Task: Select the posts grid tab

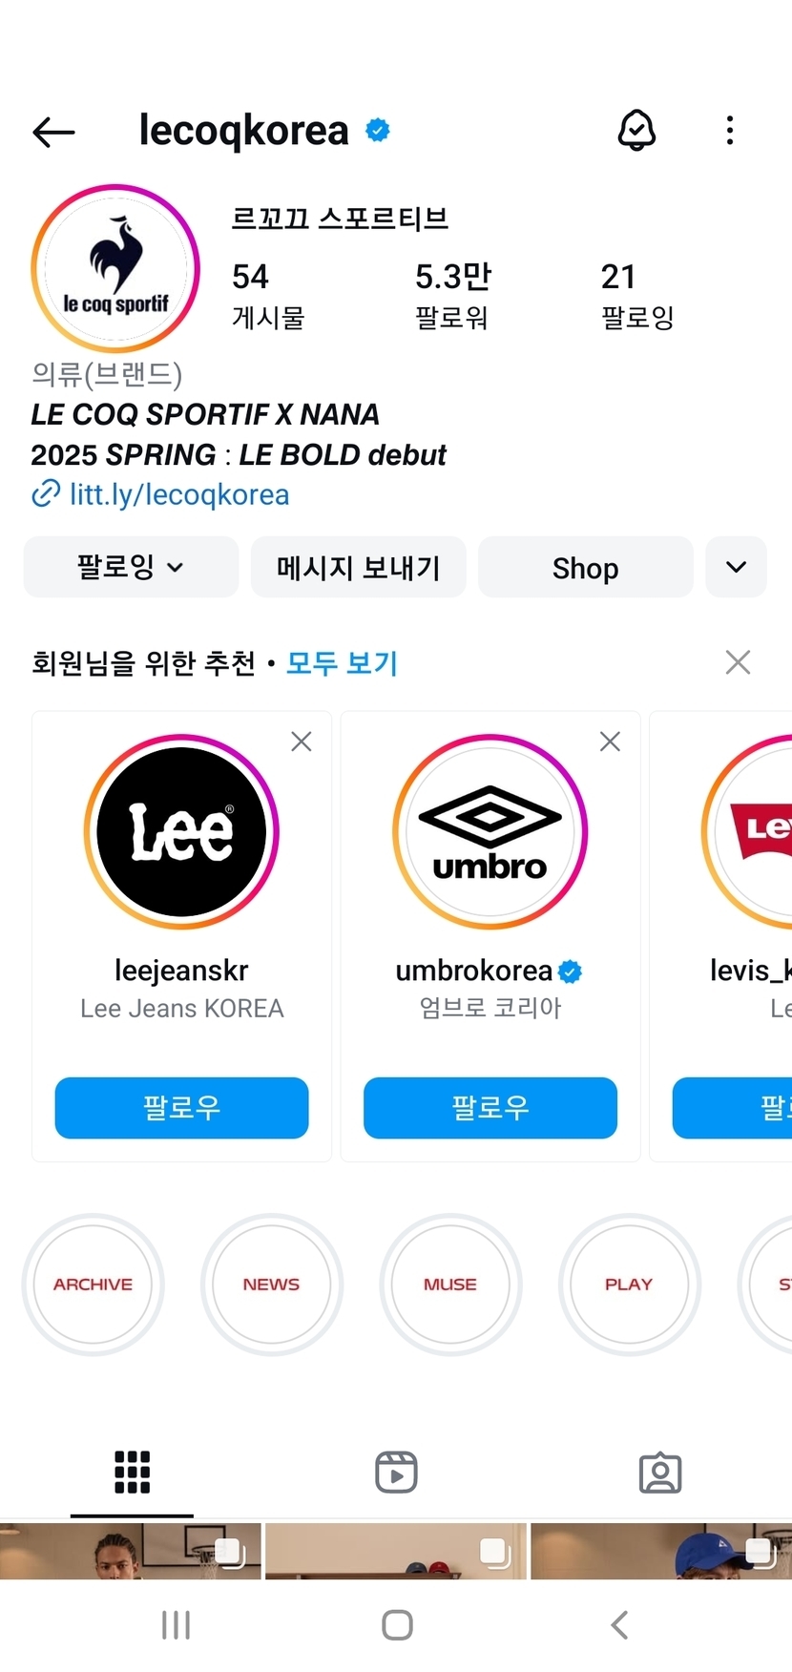Action: point(132,1472)
